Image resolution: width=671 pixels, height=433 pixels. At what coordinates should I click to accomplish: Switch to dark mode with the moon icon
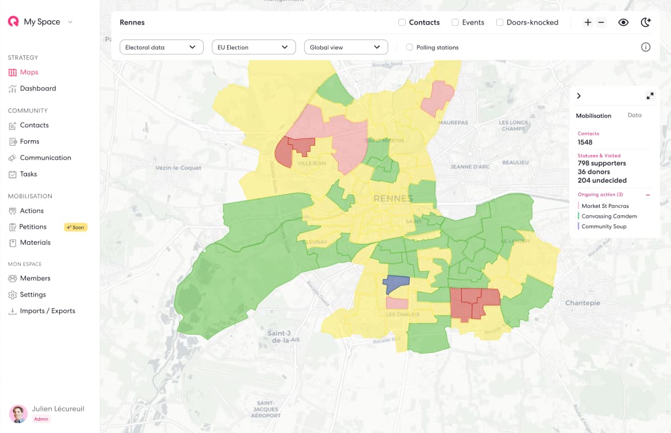pos(645,22)
